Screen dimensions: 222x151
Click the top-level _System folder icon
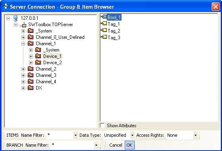point(31,31)
